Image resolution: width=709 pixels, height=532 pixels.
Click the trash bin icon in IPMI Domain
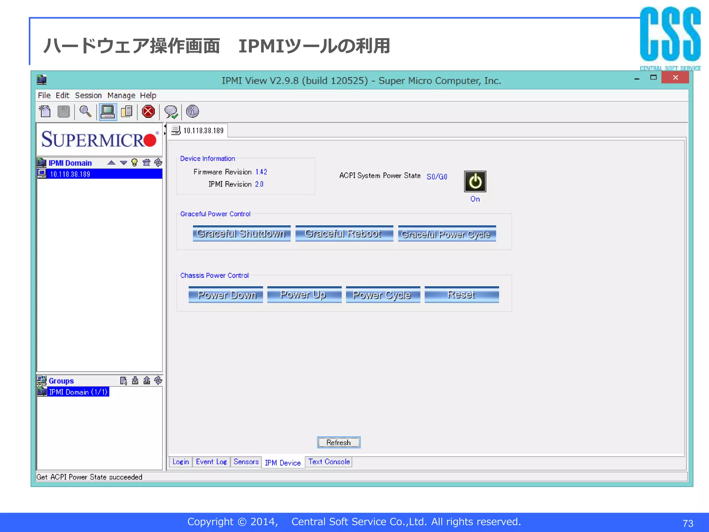(146, 162)
